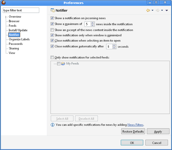Screen dimensions: 172x150
Task: Click the application icon in the title bar
Action: click(x=4, y=3)
